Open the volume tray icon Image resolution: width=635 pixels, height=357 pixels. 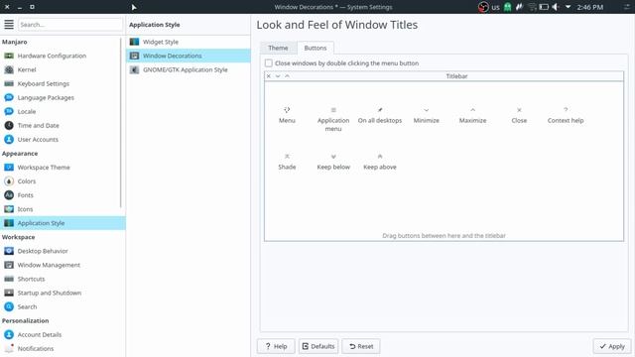556,7
